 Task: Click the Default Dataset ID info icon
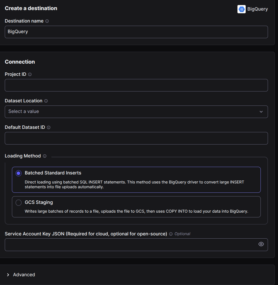[x=49, y=128]
